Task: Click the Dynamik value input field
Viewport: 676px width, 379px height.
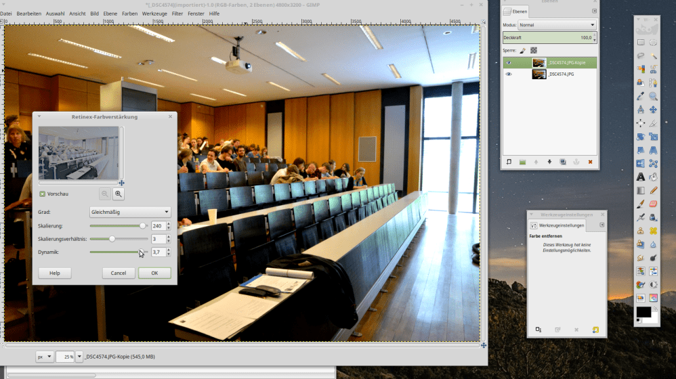Action: click(157, 252)
